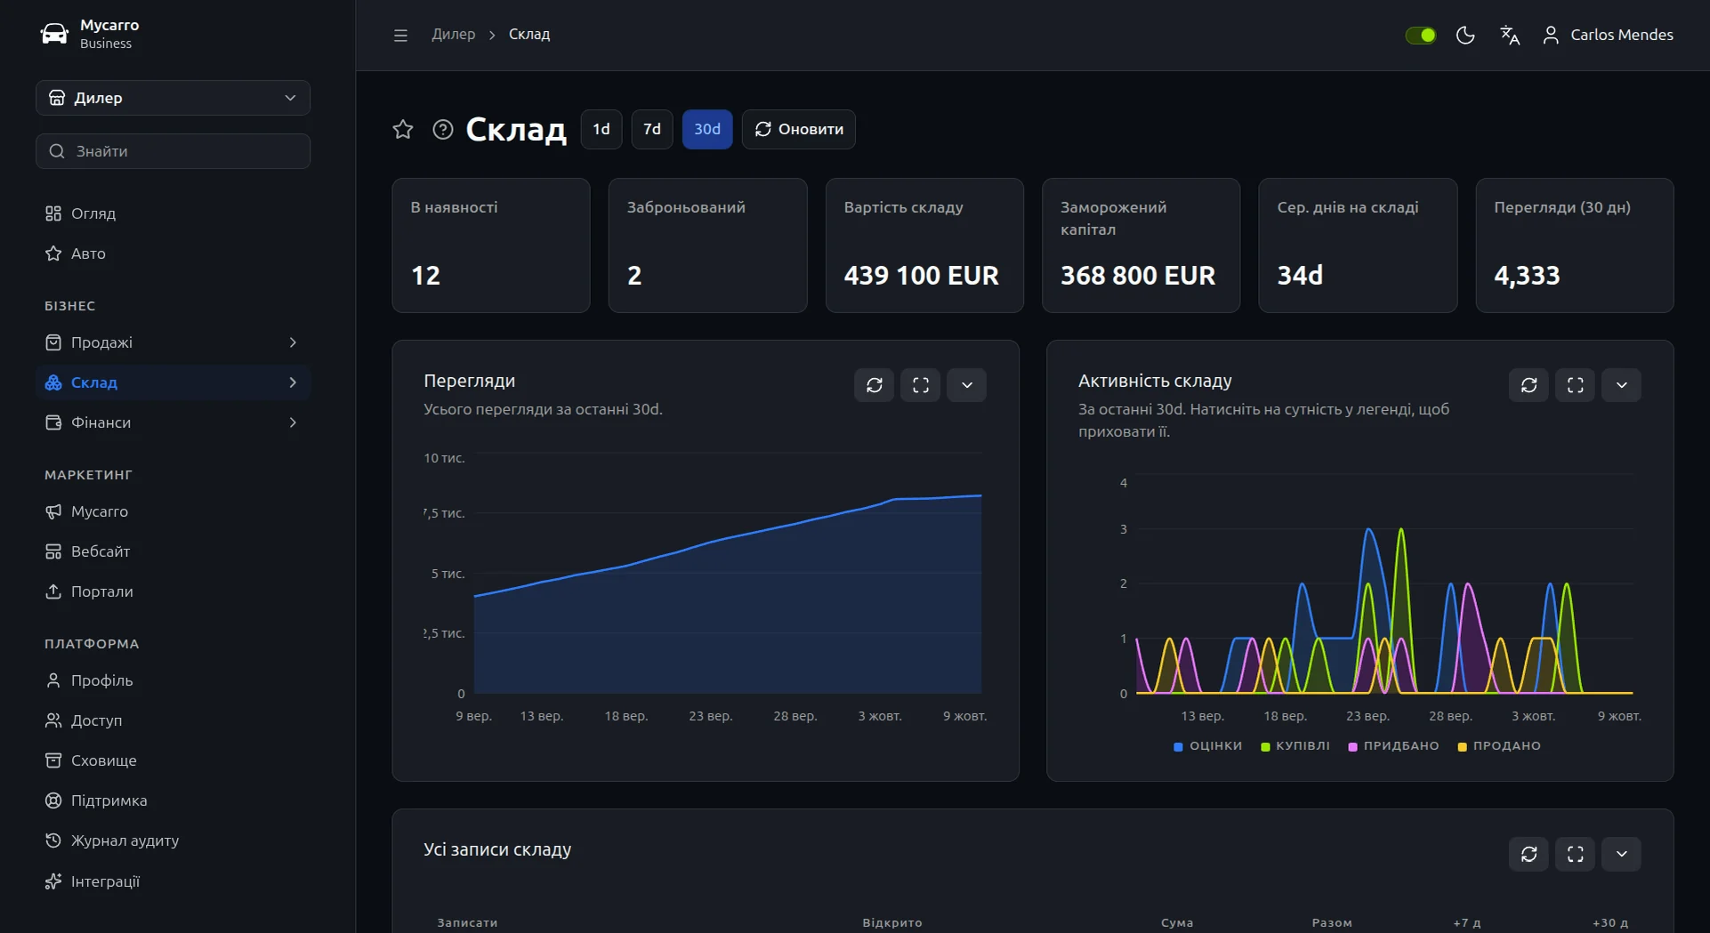
Task: Refresh the Усі записи складу table
Action: 1529,854
